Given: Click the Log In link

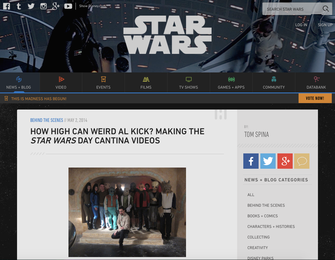Looking at the screenshot, I should 301,25.
